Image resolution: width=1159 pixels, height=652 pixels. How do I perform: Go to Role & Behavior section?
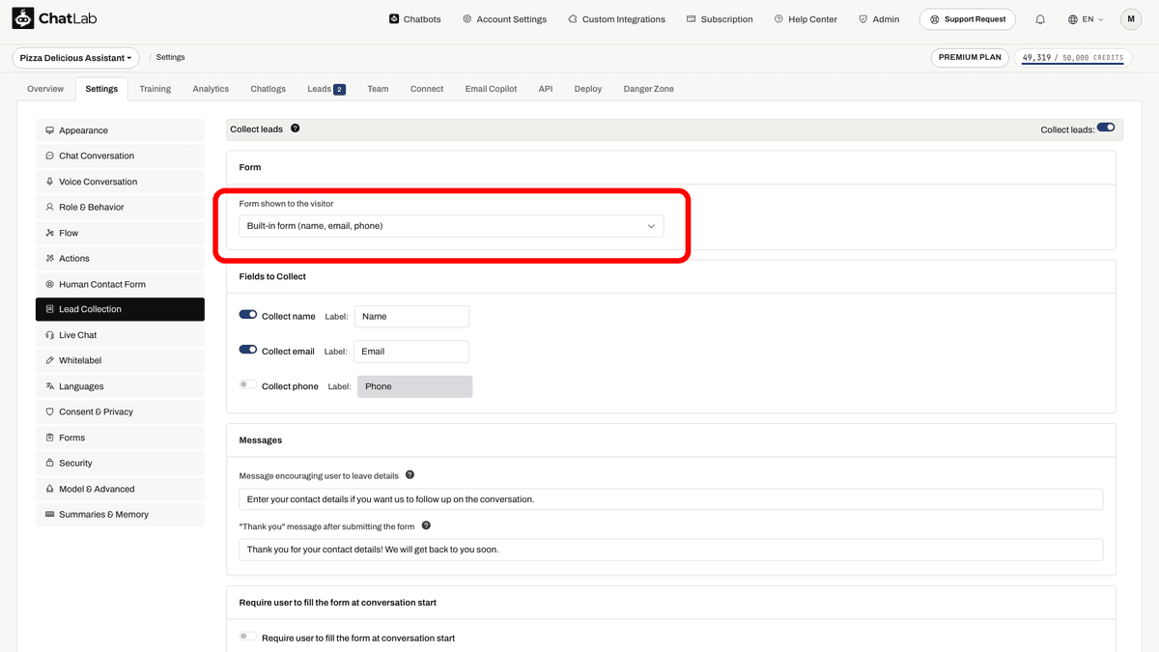(x=120, y=207)
